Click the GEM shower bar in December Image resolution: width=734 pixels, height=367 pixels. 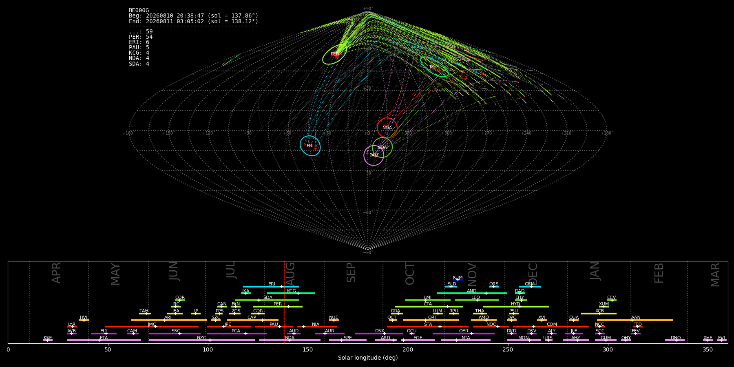(530, 287)
